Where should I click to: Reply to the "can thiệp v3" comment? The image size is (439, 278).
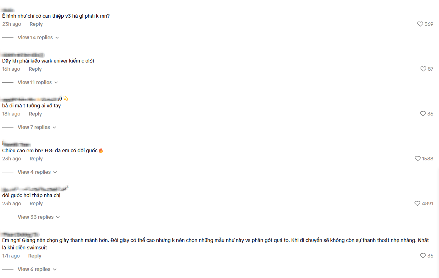point(36,24)
